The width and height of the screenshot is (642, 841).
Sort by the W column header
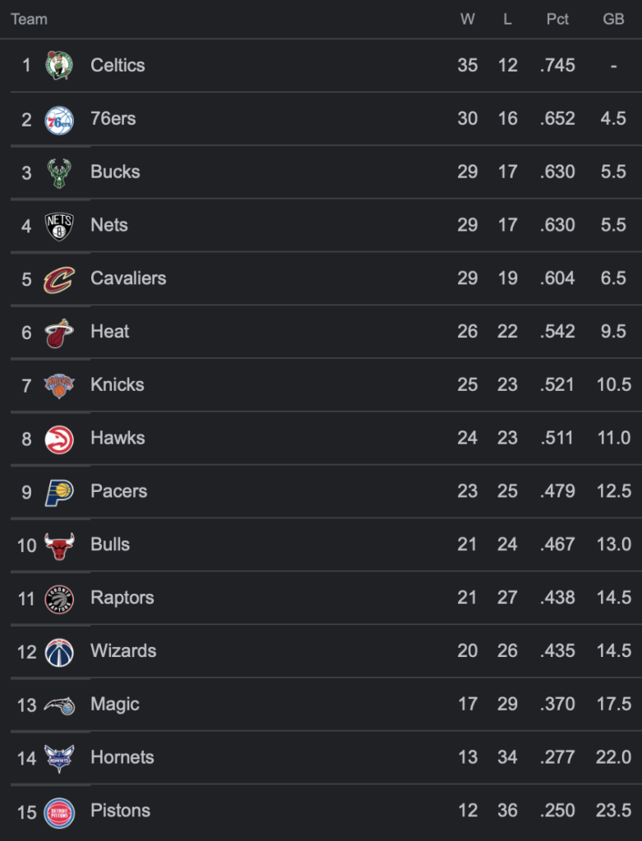[468, 20]
